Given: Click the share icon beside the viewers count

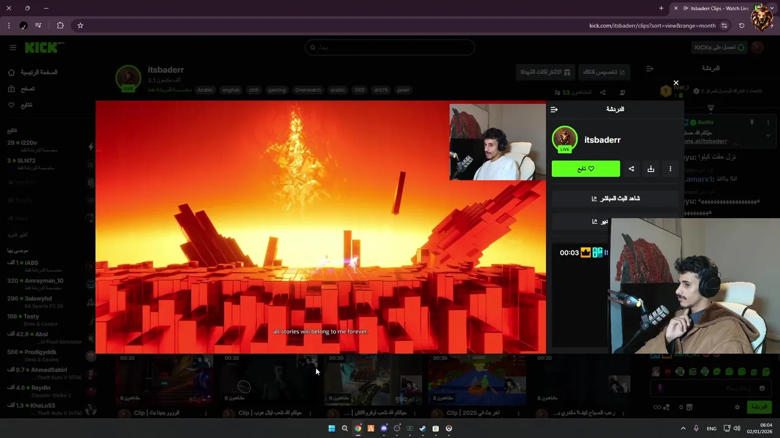Looking at the screenshot, I should (603, 92).
